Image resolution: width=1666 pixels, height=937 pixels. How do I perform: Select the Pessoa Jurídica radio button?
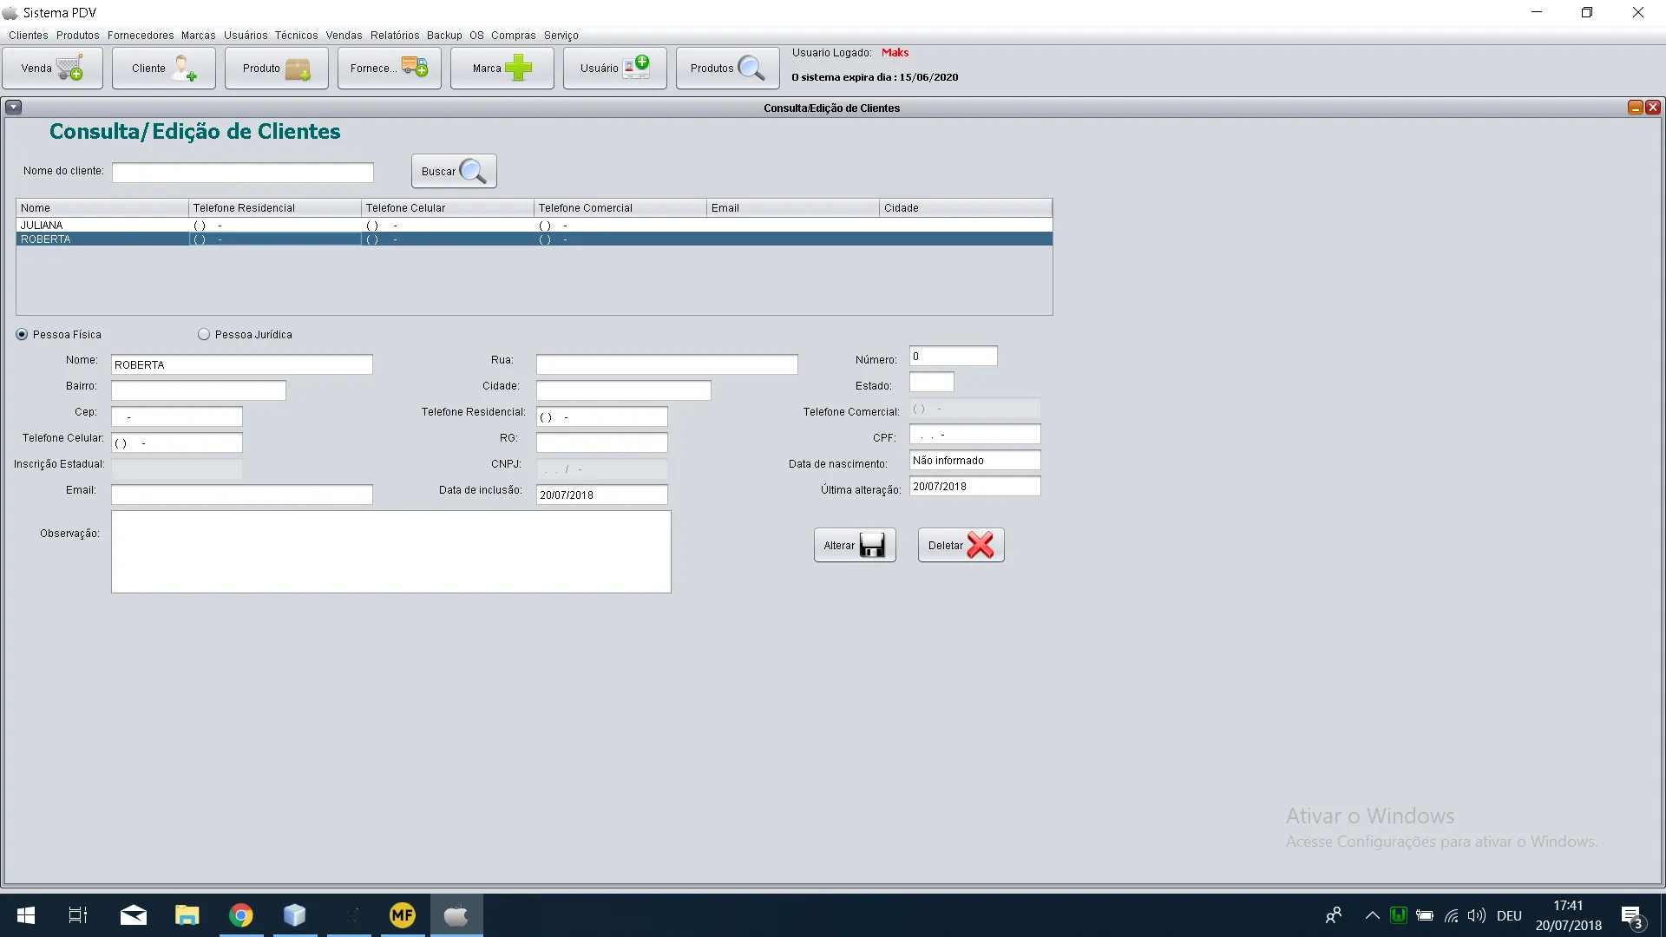click(x=204, y=335)
